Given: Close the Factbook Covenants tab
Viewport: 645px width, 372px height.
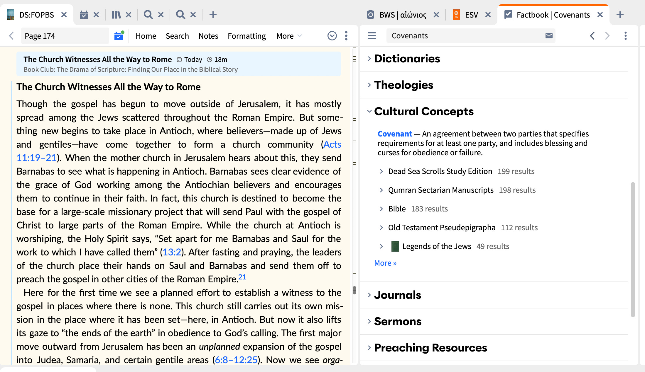Looking at the screenshot, I should tap(600, 15).
